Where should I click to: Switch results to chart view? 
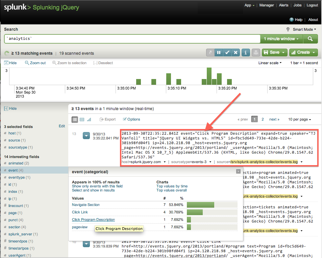pyautogui.click(x=89, y=119)
